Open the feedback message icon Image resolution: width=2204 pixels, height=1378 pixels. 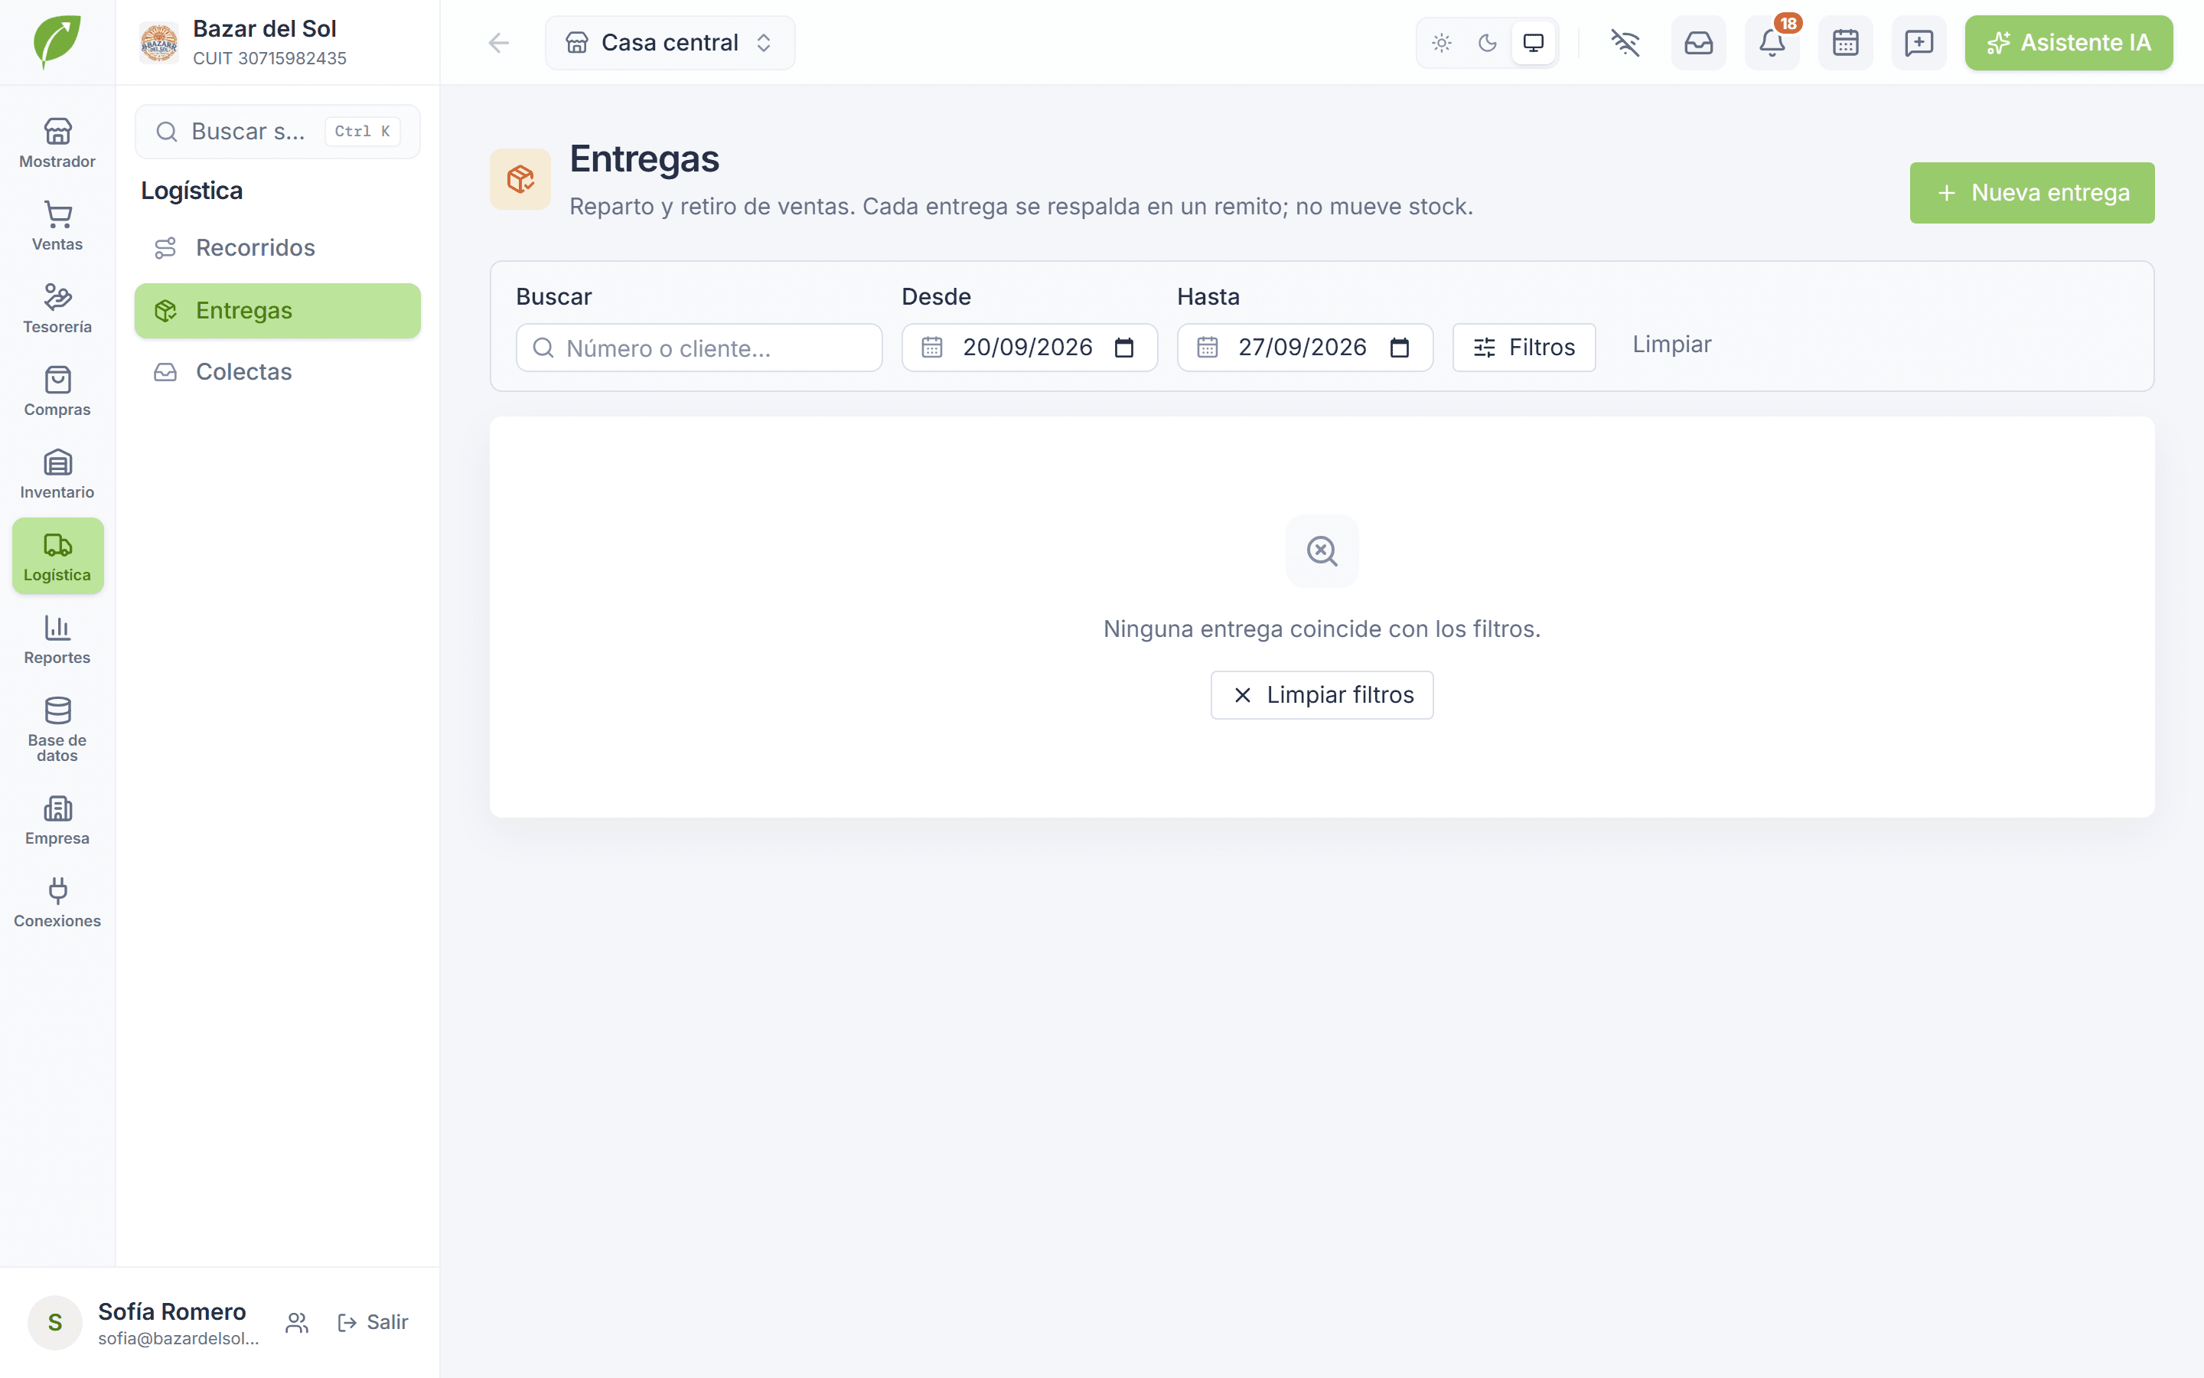[x=1919, y=43]
